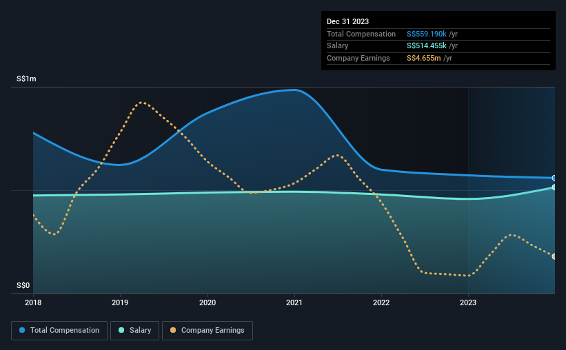Toggle the Salary legend button
The height and width of the screenshot is (350, 566).
click(134, 330)
